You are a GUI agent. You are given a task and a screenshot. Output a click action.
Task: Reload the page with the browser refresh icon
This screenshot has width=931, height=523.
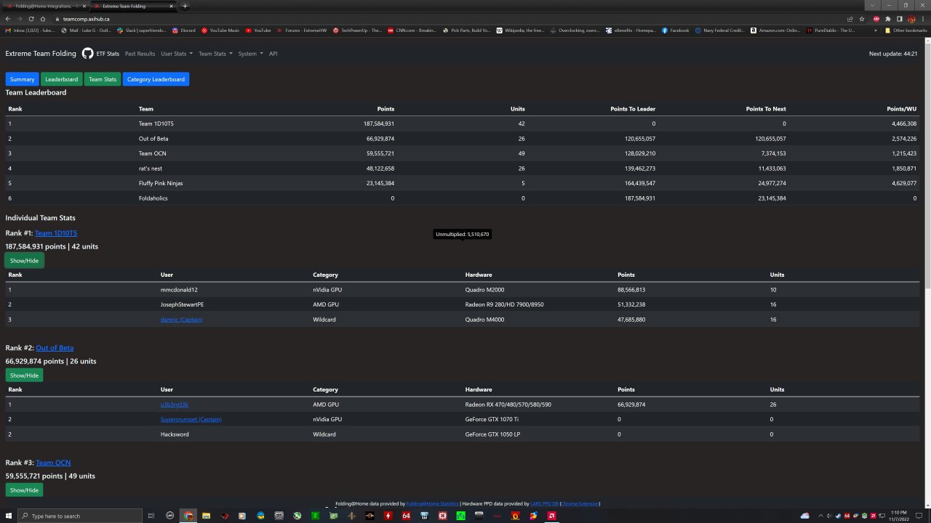coord(31,19)
